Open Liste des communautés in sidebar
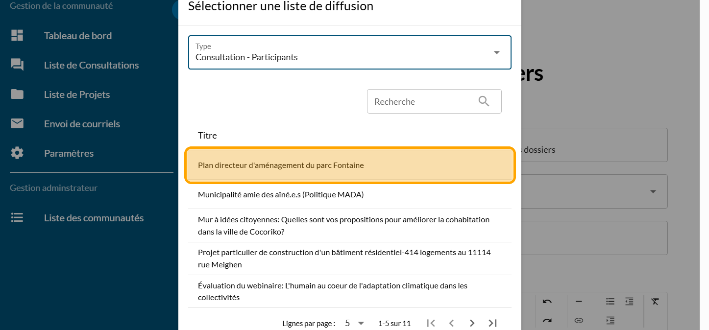 (94, 218)
